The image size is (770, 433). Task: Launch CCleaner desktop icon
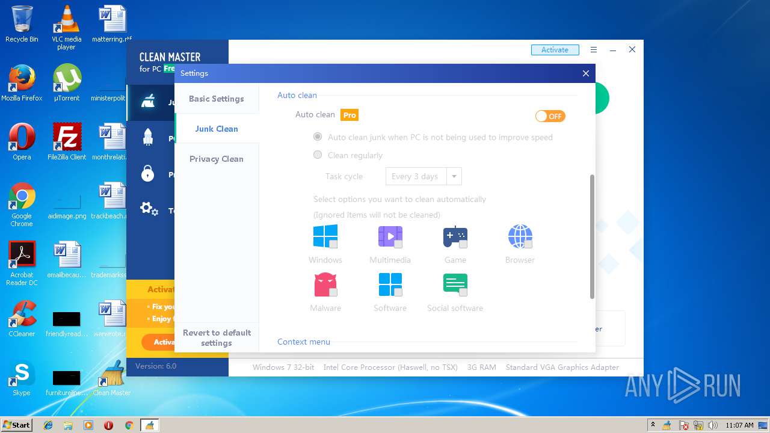[x=22, y=319]
